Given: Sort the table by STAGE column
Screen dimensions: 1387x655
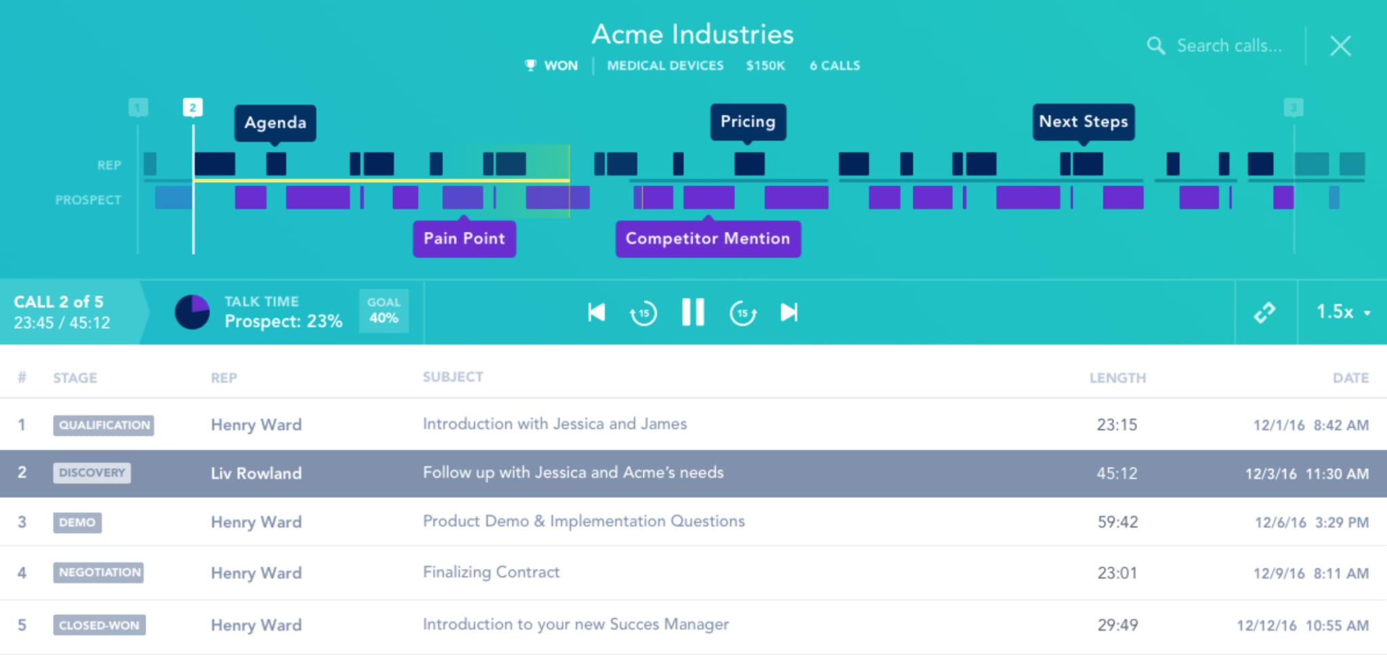Looking at the screenshot, I should tap(75, 378).
